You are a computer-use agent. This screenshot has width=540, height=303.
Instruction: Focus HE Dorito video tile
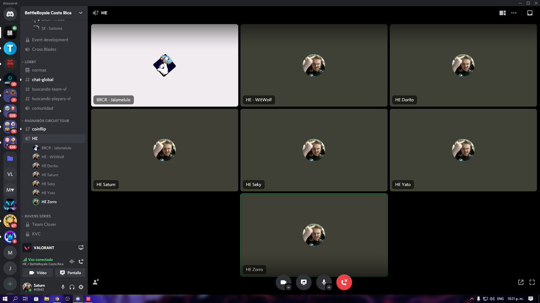[x=463, y=66]
